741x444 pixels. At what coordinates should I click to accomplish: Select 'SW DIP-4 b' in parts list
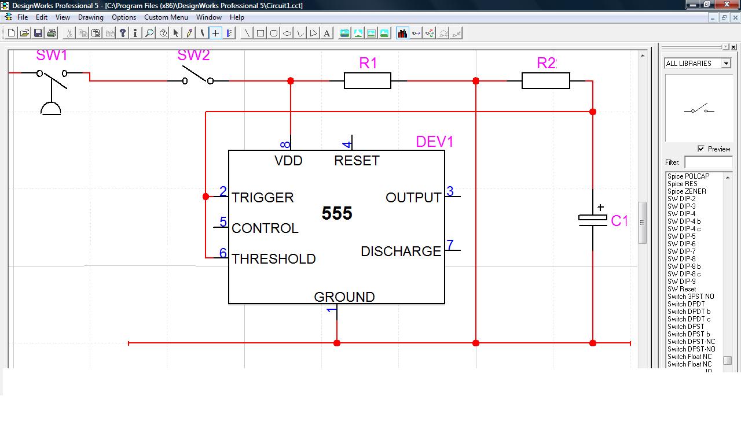coord(684,221)
